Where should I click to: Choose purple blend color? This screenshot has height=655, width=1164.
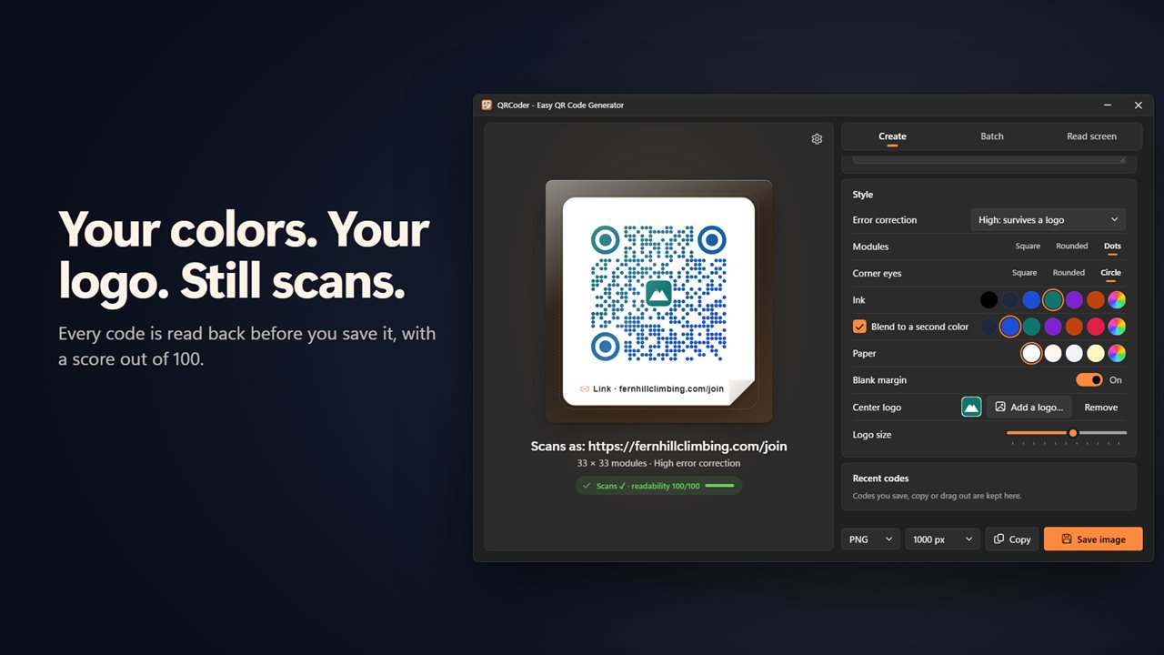click(x=1053, y=327)
